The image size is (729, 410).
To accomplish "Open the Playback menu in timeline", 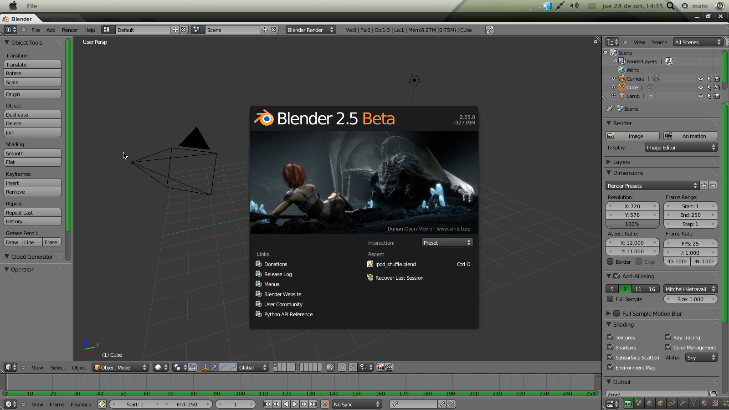I will [81, 405].
